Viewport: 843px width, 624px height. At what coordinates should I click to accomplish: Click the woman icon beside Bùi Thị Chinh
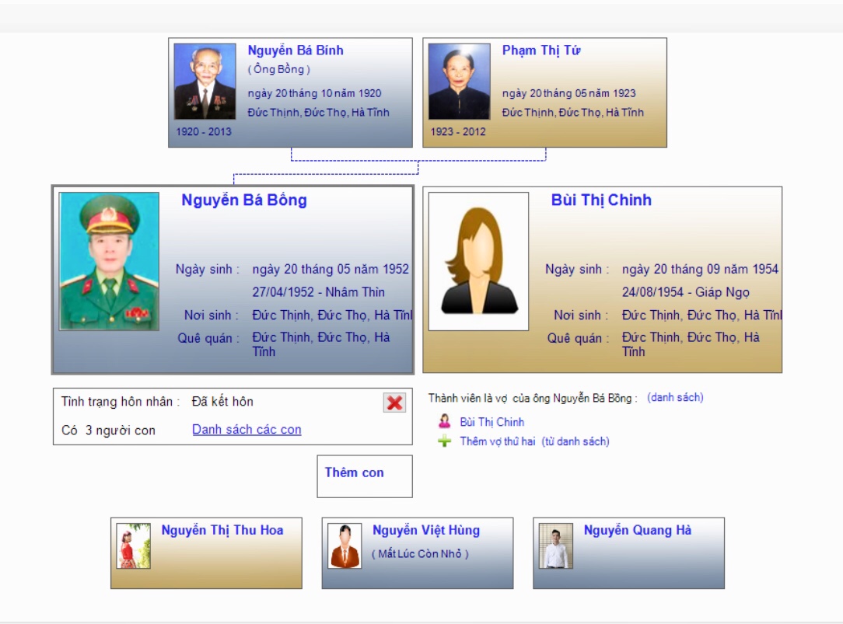click(445, 421)
